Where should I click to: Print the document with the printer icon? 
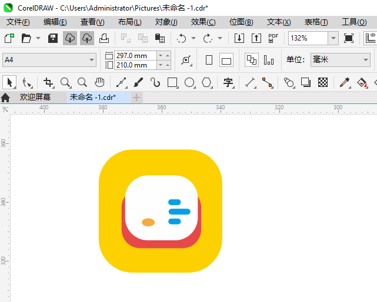coord(104,38)
